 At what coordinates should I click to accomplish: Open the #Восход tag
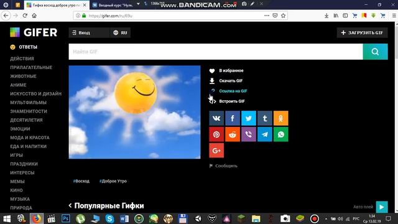point(81,181)
